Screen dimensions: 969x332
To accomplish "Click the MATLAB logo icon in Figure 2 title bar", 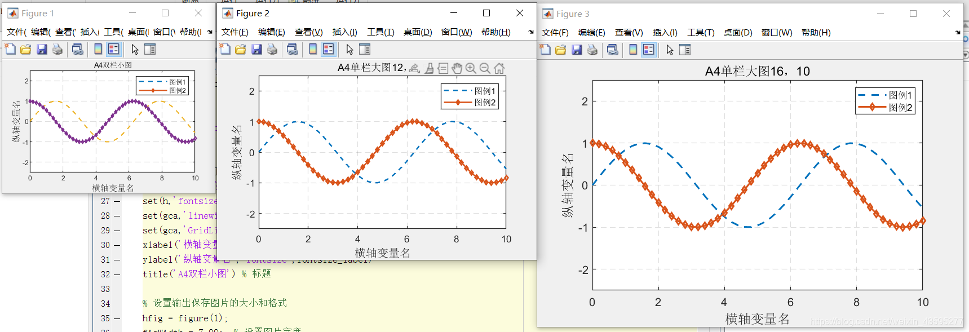I will (x=228, y=13).
